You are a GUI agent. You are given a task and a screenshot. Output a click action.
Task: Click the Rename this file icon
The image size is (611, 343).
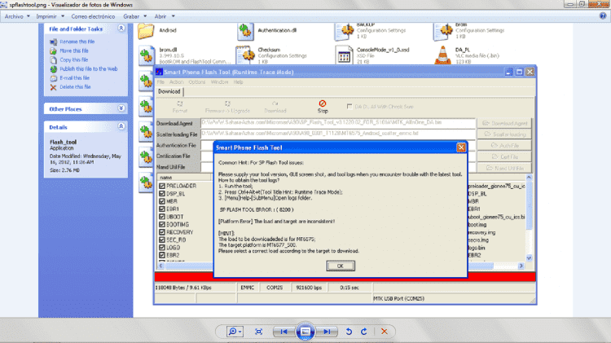pyautogui.click(x=54, y=42)
